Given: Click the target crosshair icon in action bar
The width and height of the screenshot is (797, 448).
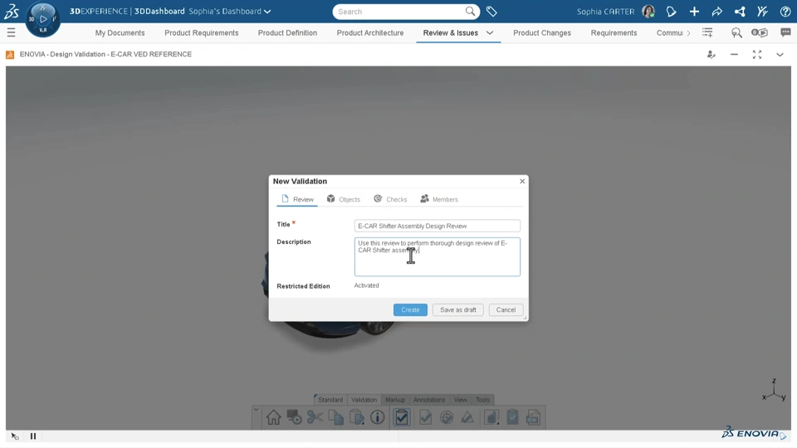Looking at the screenshot, I should pos(447,417).
